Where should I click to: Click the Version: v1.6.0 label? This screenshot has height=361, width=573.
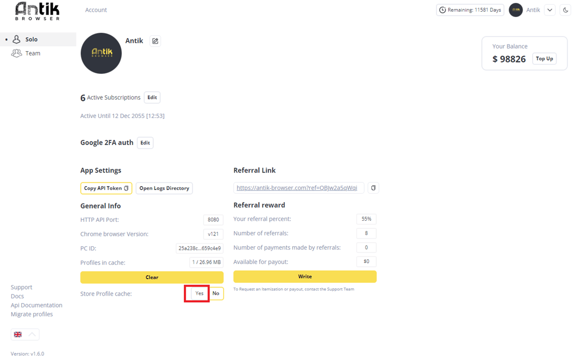click(27, 353)
